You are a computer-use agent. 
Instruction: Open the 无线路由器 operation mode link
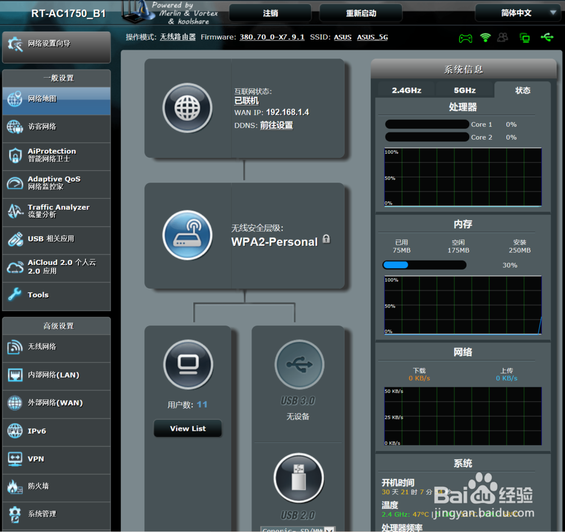tap(177, 37)
